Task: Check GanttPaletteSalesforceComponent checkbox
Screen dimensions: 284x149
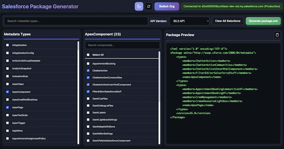Action: point(88,141)
